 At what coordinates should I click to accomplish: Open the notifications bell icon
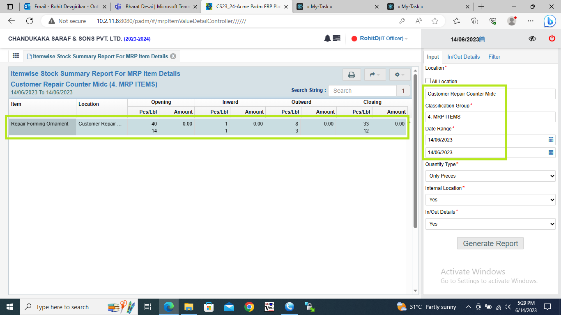327,39
